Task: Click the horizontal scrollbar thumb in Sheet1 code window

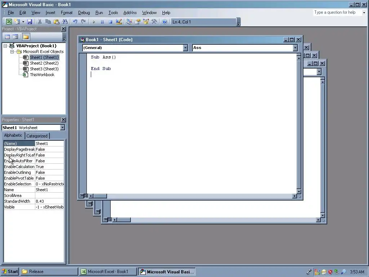Action: [x=100, y=196]
